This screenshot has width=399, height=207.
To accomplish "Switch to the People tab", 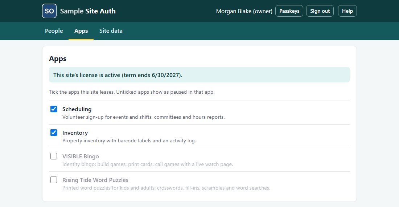I will pos(54,31).
